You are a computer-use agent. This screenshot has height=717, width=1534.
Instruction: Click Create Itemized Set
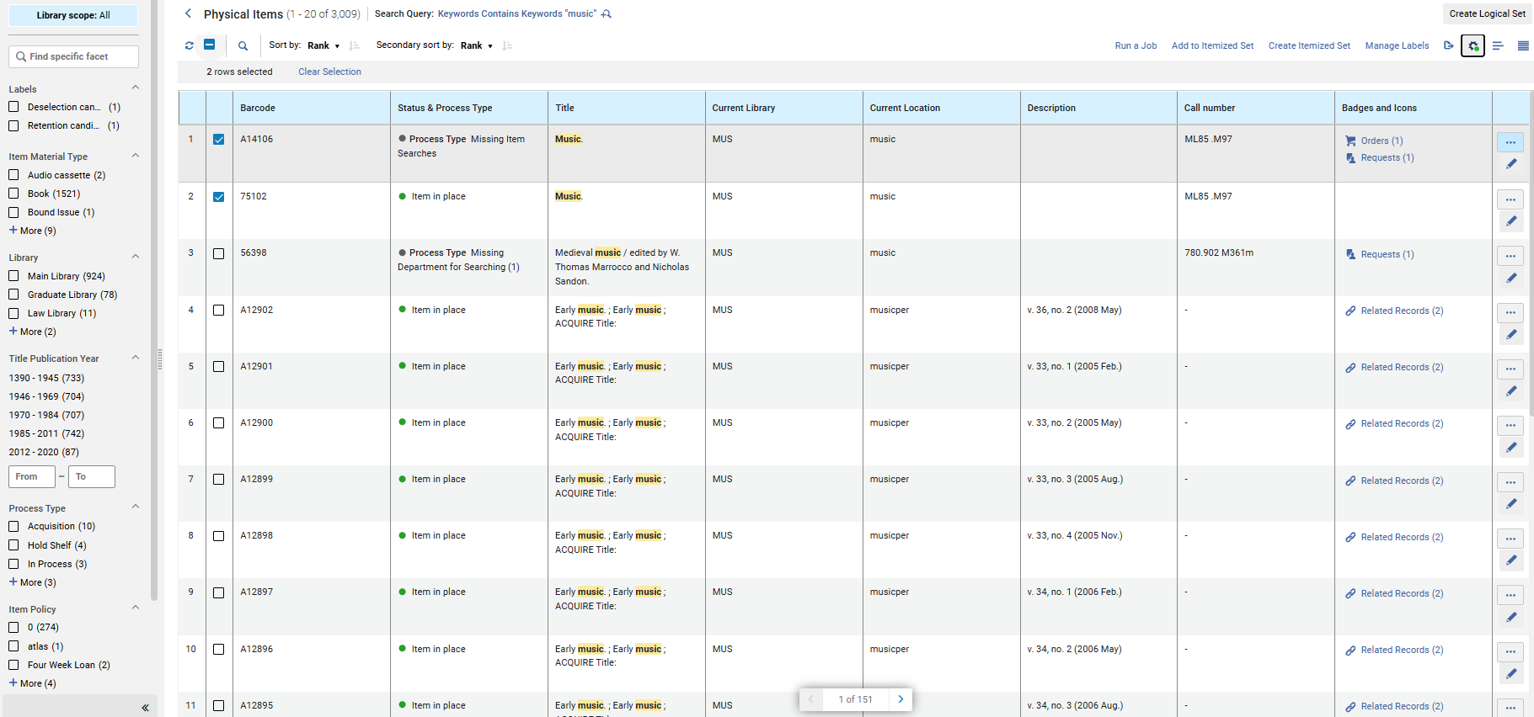[1309, 45]
